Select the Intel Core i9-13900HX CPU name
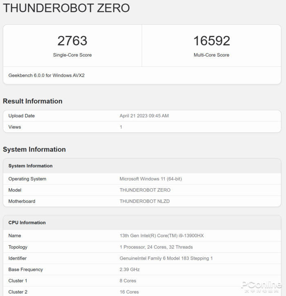 click(x=161, y=236)
